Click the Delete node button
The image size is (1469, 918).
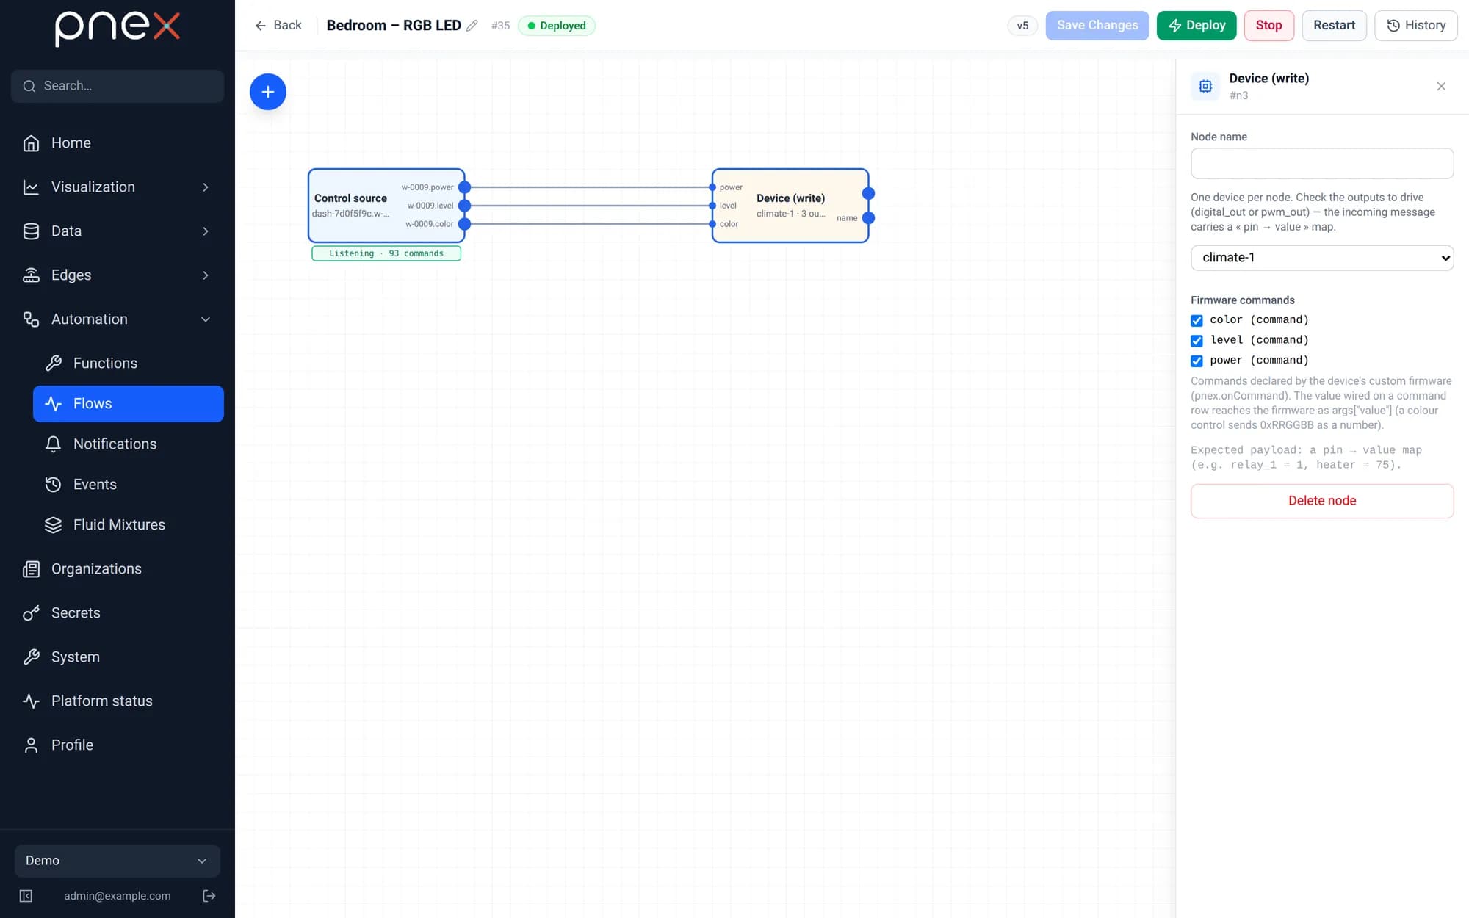coord(1322,501)
